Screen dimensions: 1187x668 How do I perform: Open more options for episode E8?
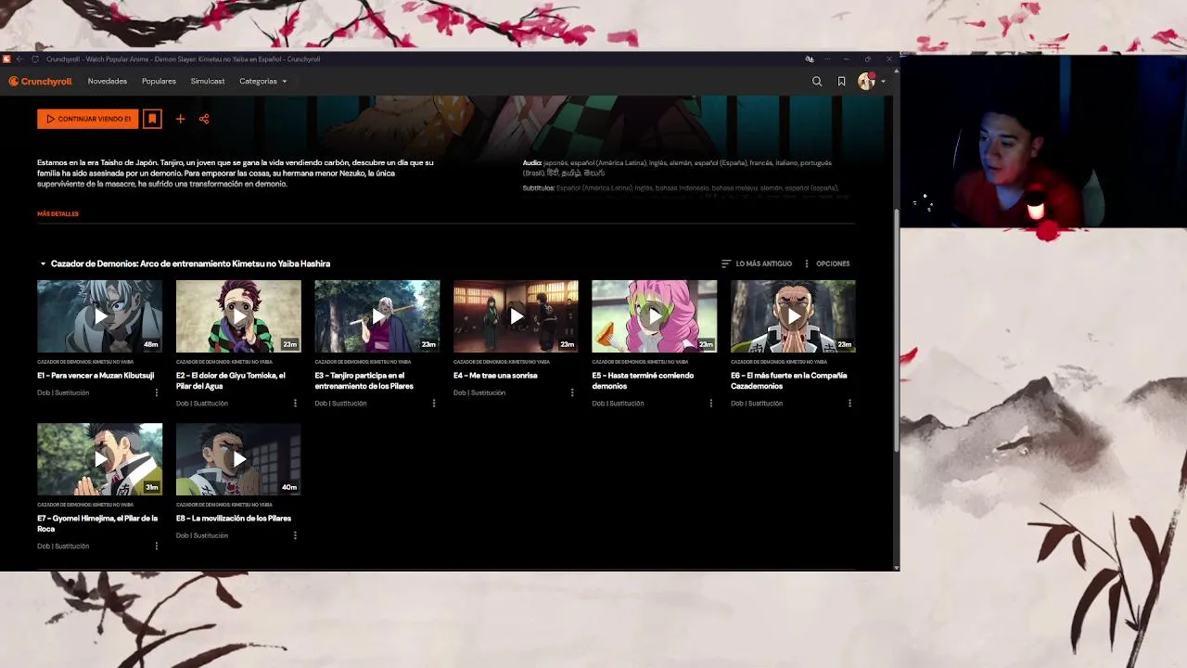click(295, 535)
